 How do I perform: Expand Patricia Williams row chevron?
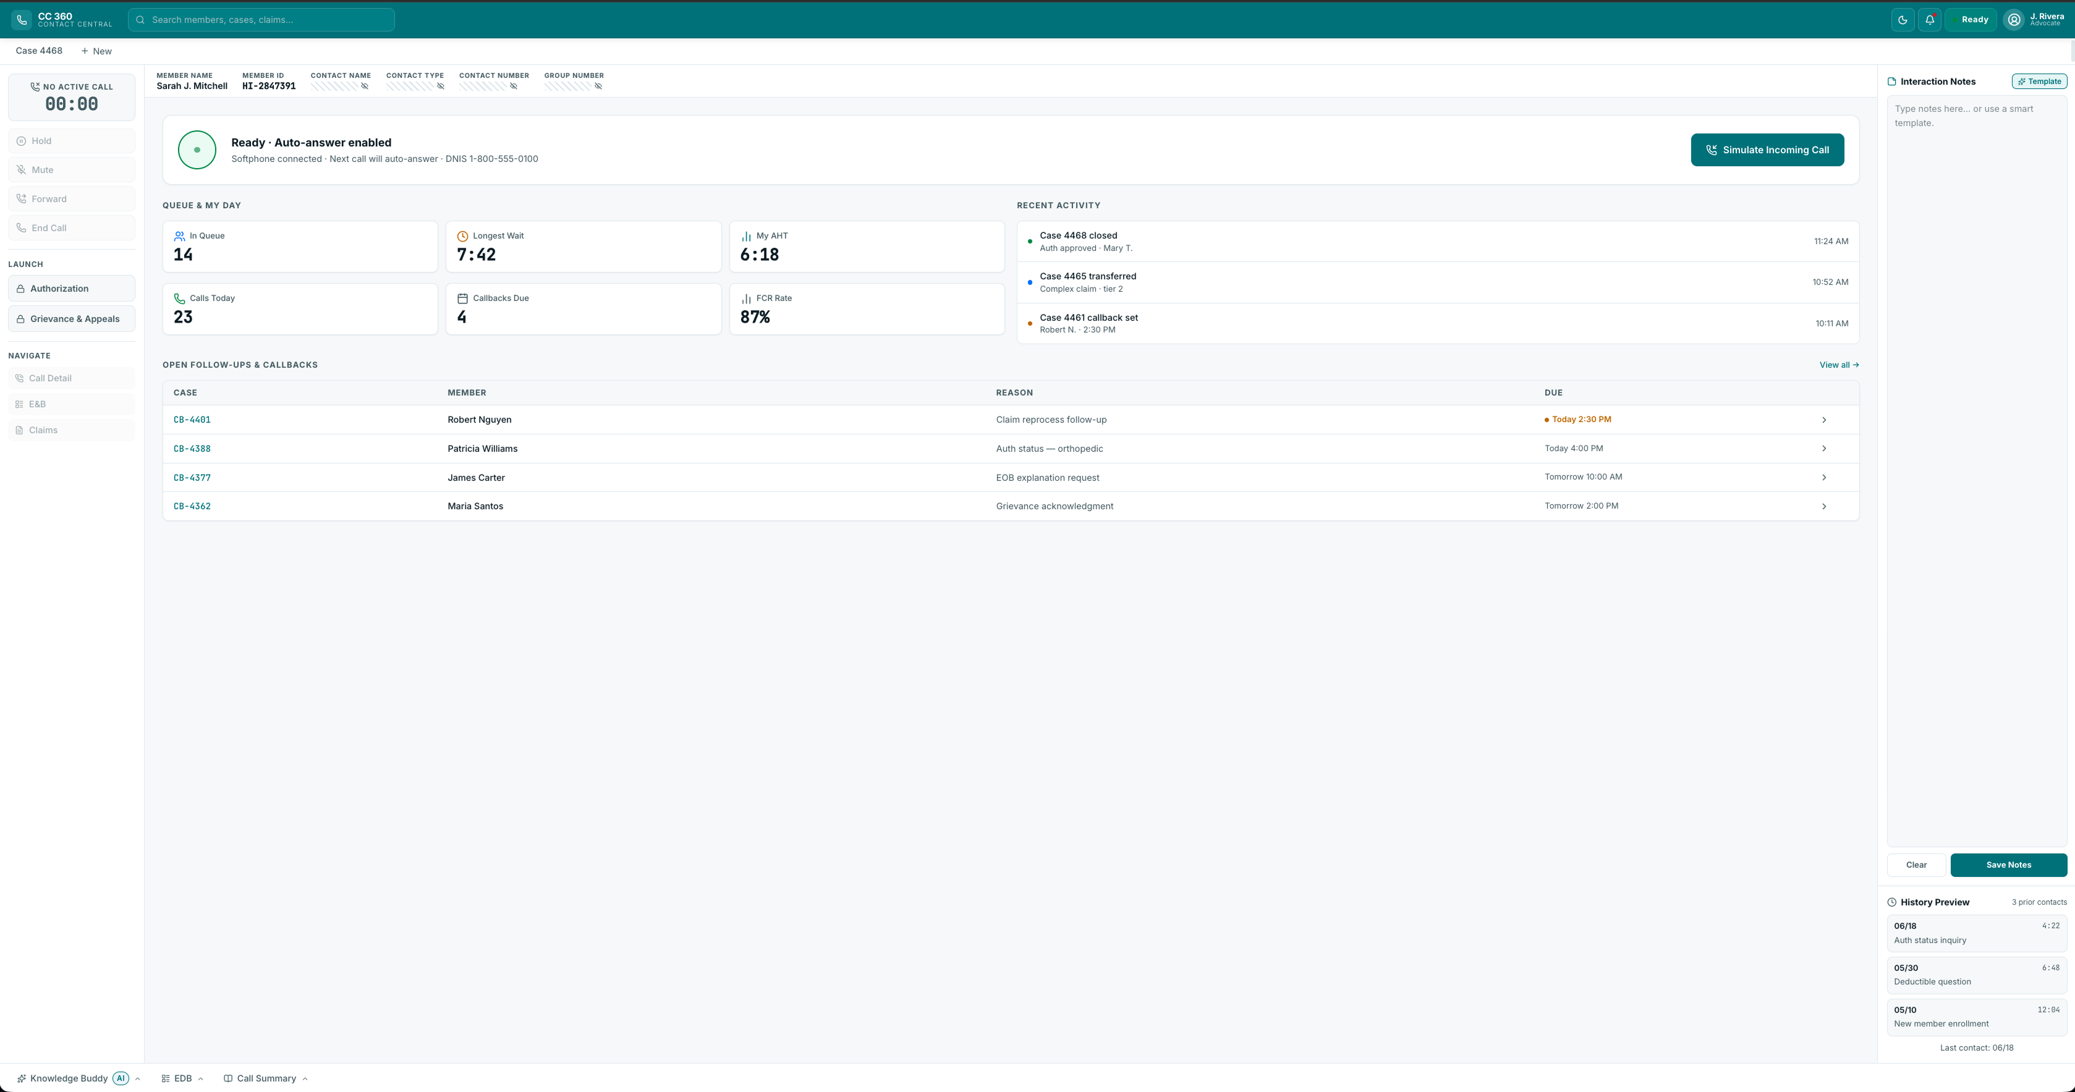tap(1823, 449)
